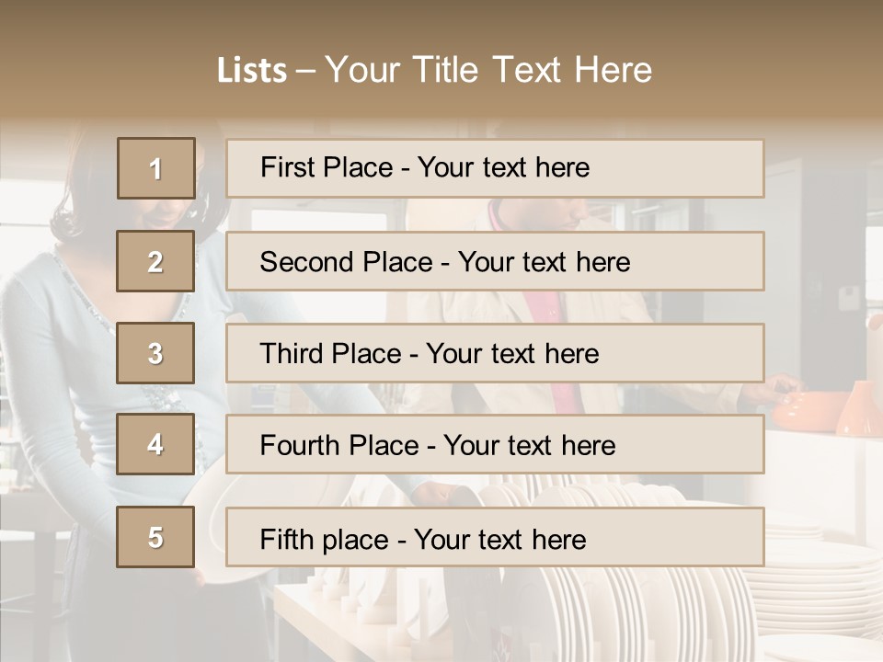The height and width of the screenshot is (662, 883).
Task: Click the number 3 square
Action: click(155, 353)
